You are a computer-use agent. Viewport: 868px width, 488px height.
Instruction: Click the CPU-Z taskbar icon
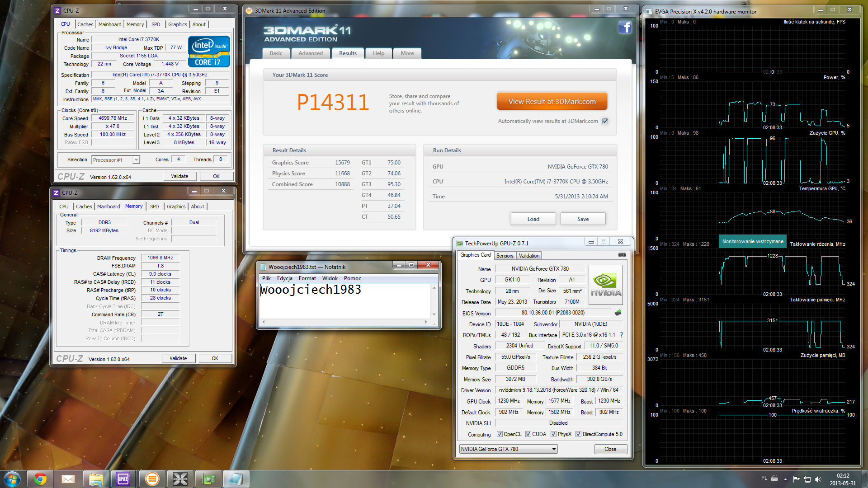tap(123, 479)
